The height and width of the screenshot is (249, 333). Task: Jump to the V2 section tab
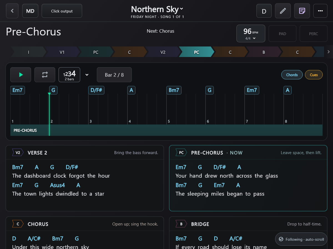coord(163,52)
